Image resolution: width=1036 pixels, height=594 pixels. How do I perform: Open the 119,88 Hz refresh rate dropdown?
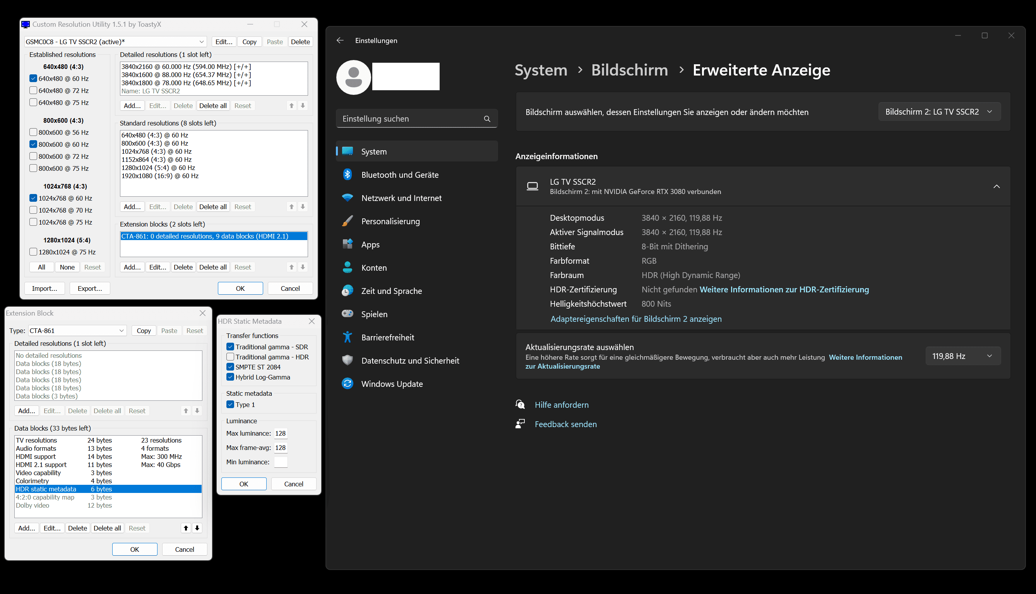[963, 356]
